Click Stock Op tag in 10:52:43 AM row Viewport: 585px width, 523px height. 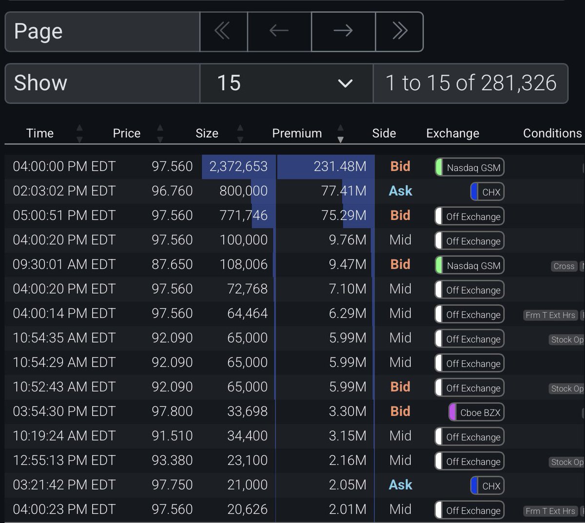pos(567,388)
